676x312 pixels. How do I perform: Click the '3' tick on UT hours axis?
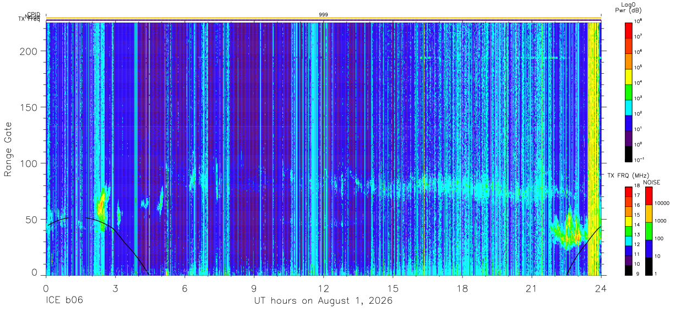pyautogui.click(x=116, y=289)
